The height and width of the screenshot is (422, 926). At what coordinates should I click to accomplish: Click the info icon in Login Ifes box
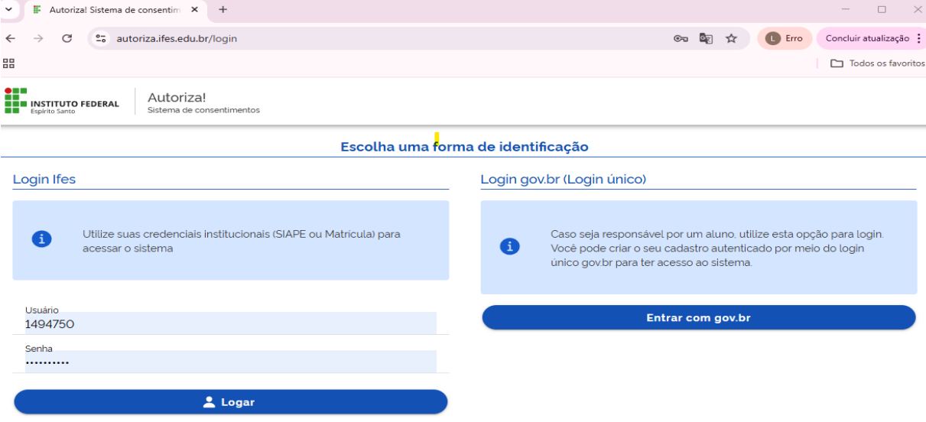pos(41,239)
